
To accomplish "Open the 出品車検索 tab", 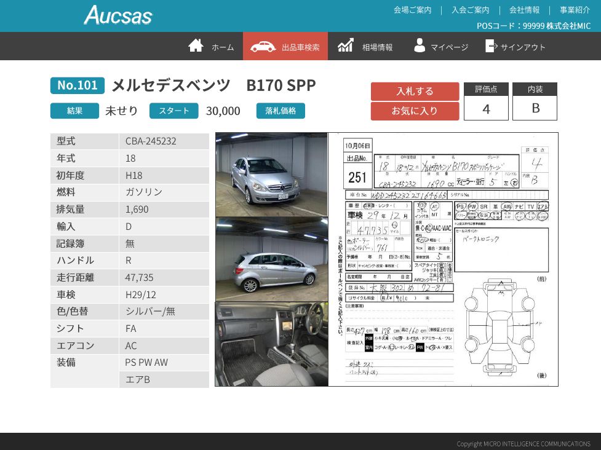I will point(300,47).
